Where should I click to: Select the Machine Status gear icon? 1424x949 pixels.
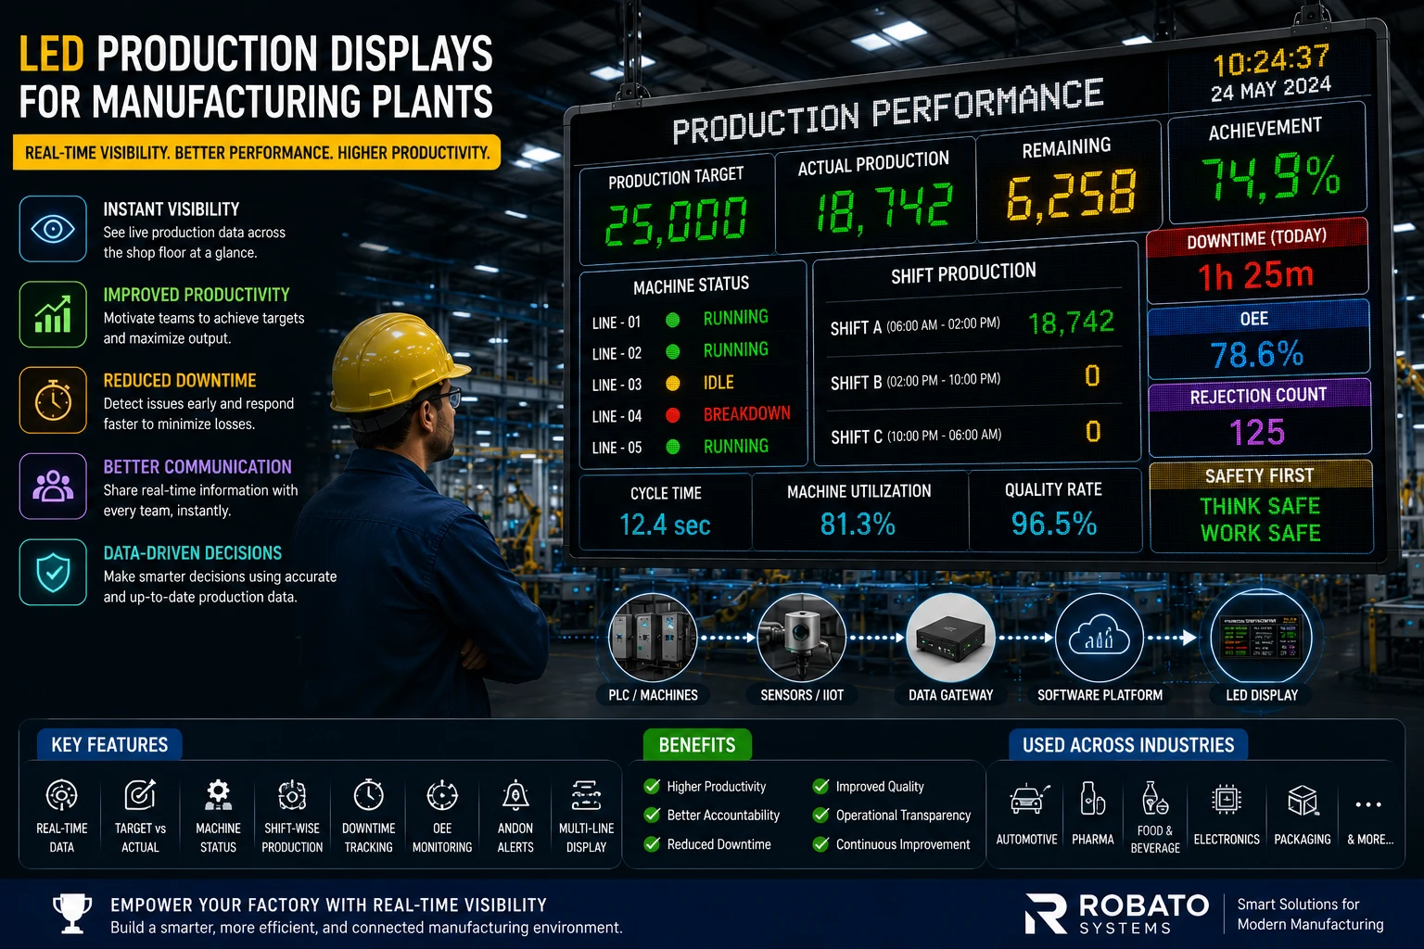(218, 795)
